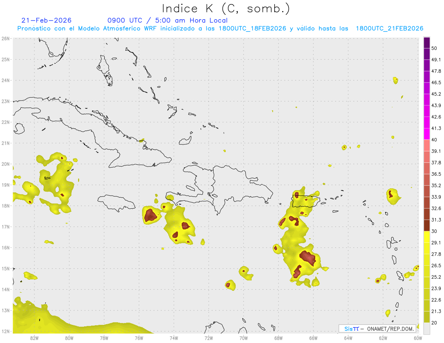Click the longitude label "64W"

(x=348, y=338)
